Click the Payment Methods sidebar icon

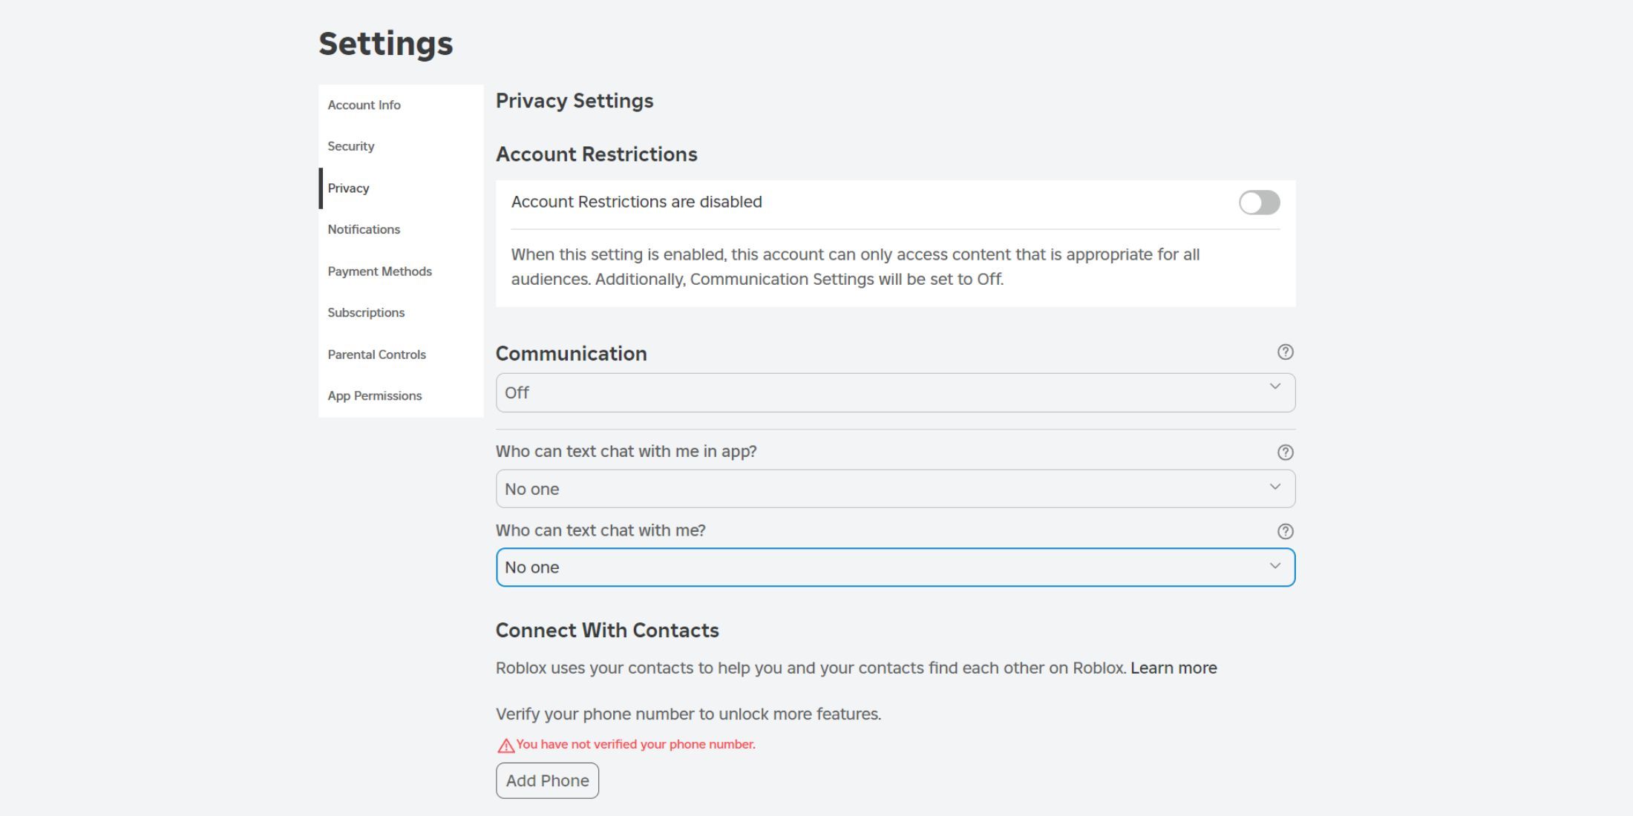click(x=380, y=271)
